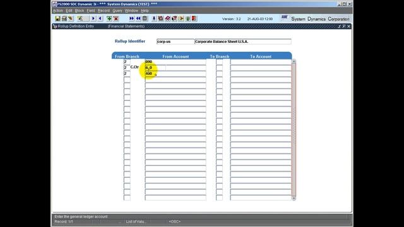This screenshot has height=227, width=404.
Task: Jump to next block with double right arrows
Action: [x=132, y=18]
